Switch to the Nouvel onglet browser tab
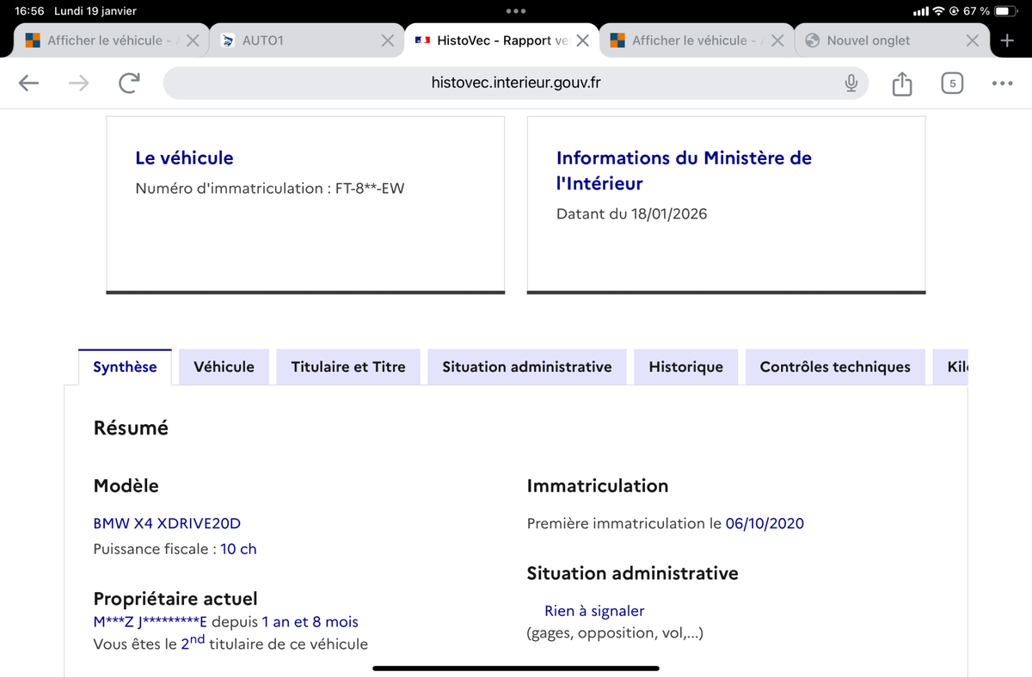1032x678 pixels. 891,40
